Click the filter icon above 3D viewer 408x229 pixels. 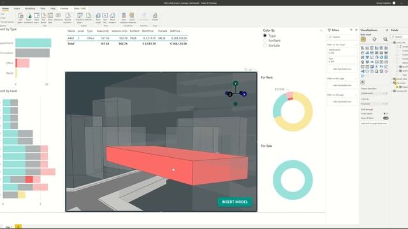coord(245,69)
